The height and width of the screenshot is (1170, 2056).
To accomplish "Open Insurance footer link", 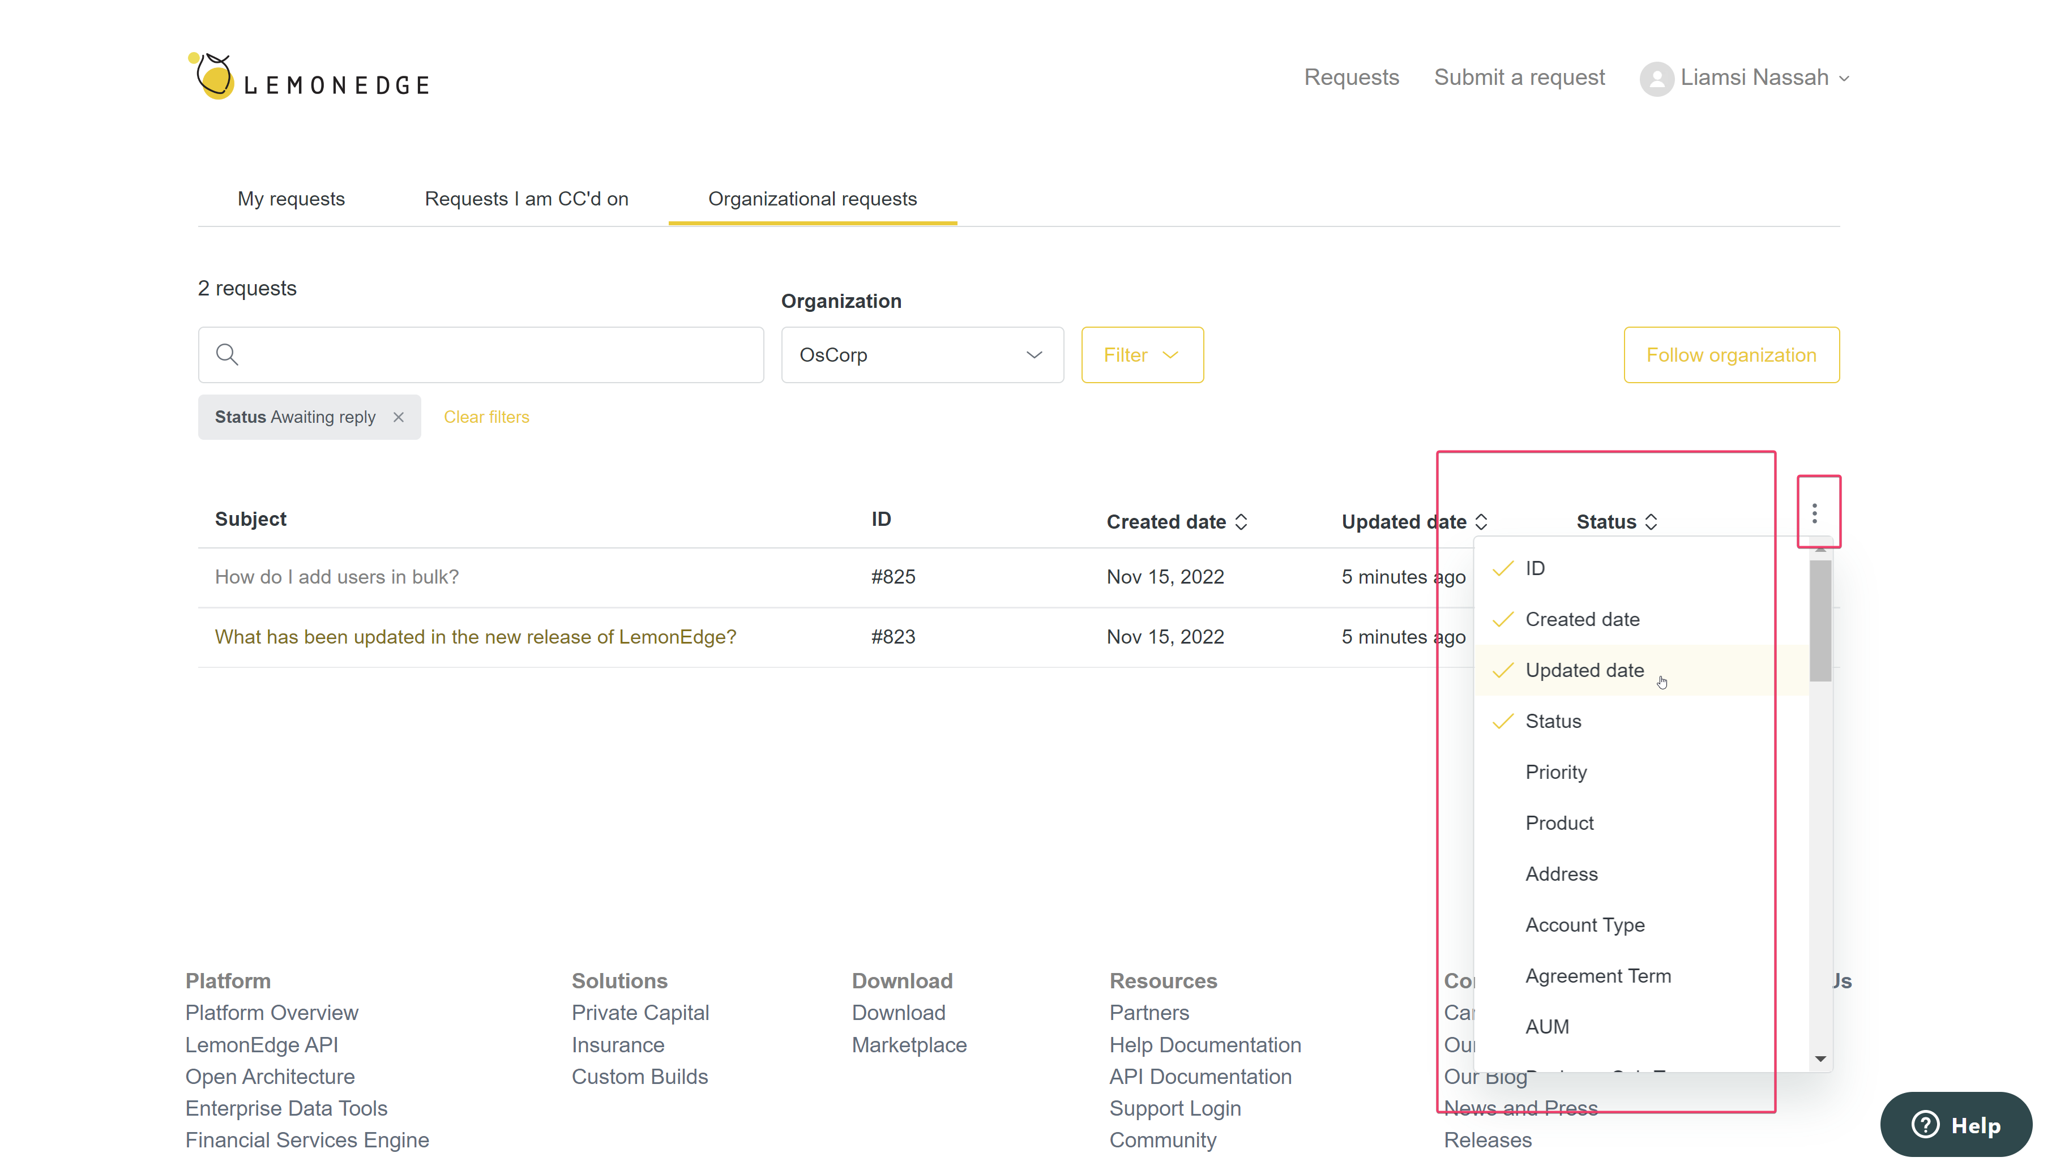I will [x=617, y=1045].
